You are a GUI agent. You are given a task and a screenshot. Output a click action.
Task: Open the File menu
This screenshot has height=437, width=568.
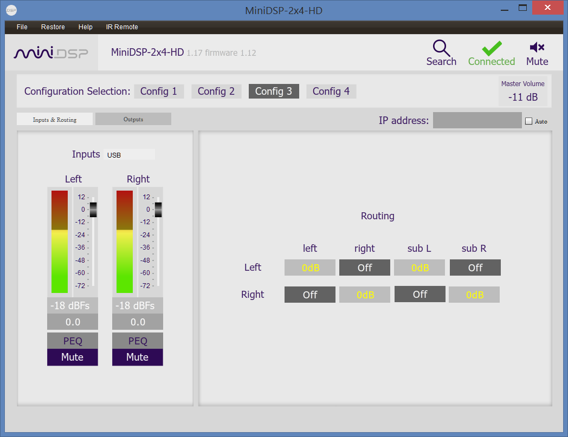pyautogui.click(x=22, y=27)
